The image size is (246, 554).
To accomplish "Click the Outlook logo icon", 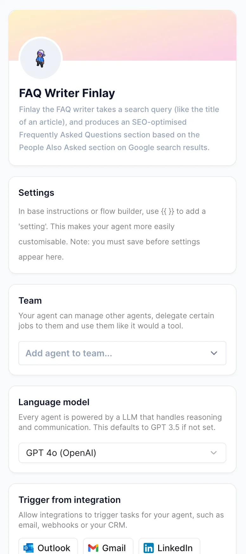I will click(x=29, y=548).
